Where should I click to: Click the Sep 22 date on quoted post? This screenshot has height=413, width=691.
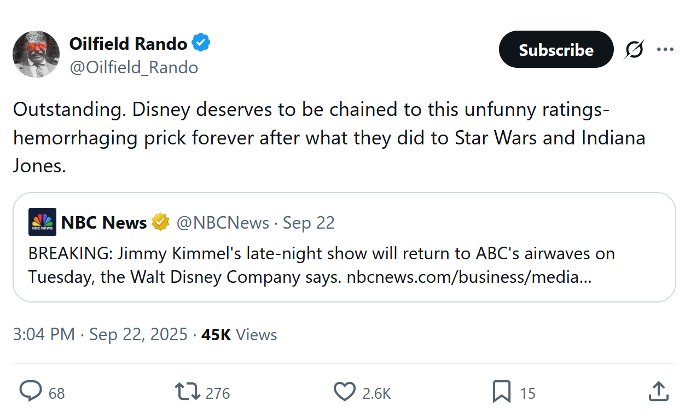click(309, 223)
